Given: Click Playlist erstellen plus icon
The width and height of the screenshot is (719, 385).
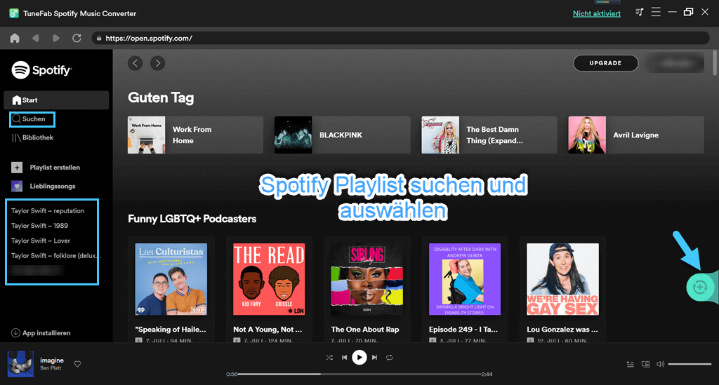Looking at the screenshot, I should pos(17,168).
